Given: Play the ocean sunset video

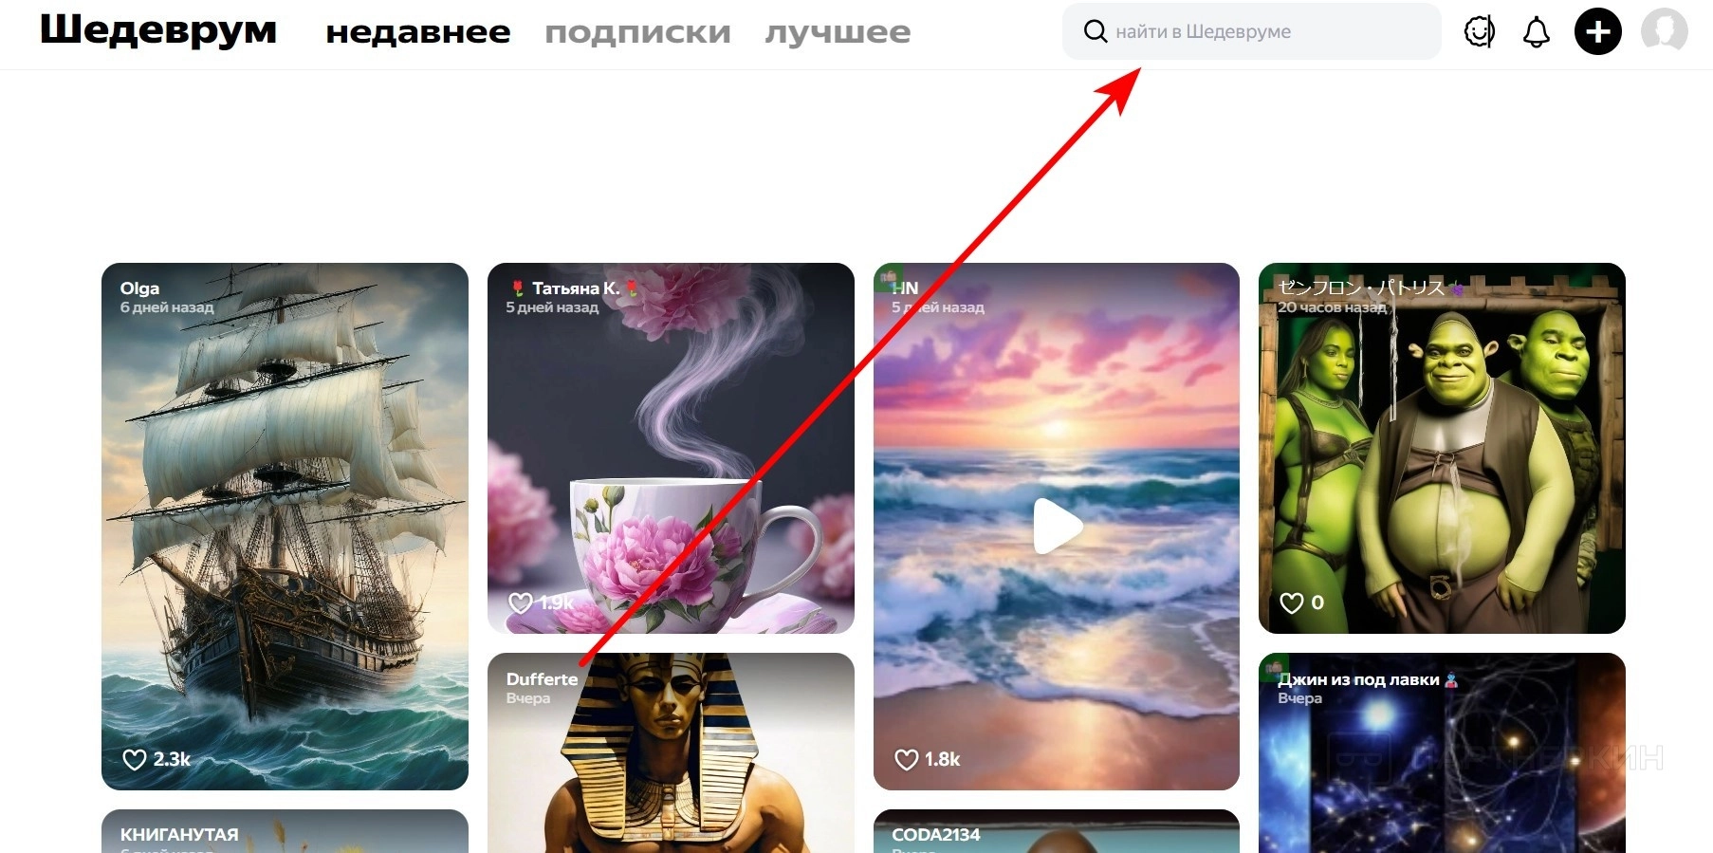Looking at the screenshot, I should tap(1057, 526).
